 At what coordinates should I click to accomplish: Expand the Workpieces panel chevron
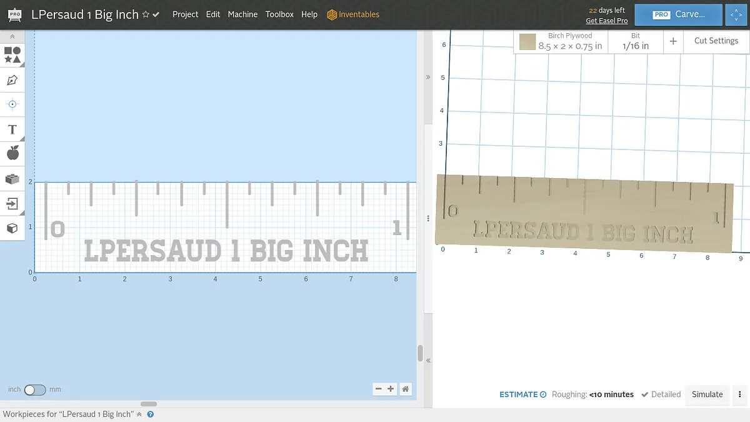(139, 414)
